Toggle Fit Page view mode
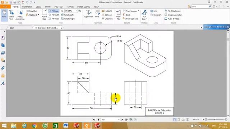230x129 pixels. pyautogui.click(x=54, y=11)
